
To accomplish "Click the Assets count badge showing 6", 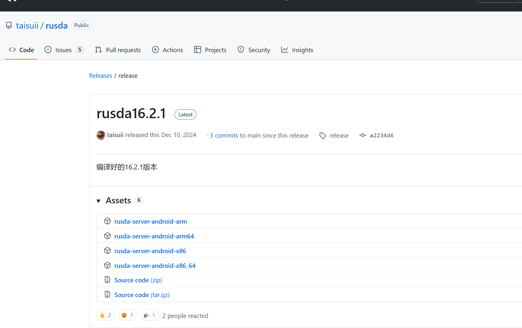I will [x=139, y=200].
